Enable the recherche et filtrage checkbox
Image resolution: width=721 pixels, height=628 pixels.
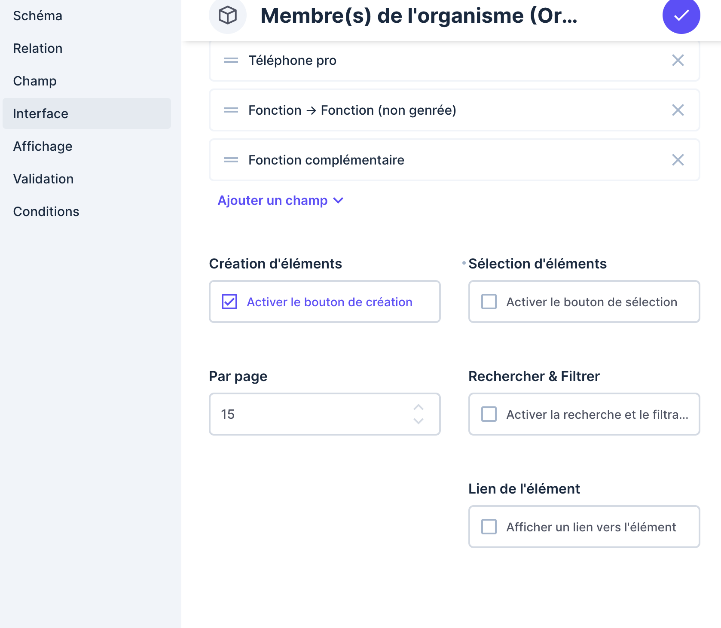click(489, 414)
